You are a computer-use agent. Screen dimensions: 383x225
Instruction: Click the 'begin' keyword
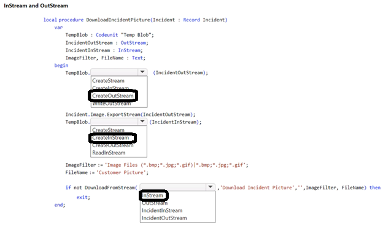[x=61, y=66]
